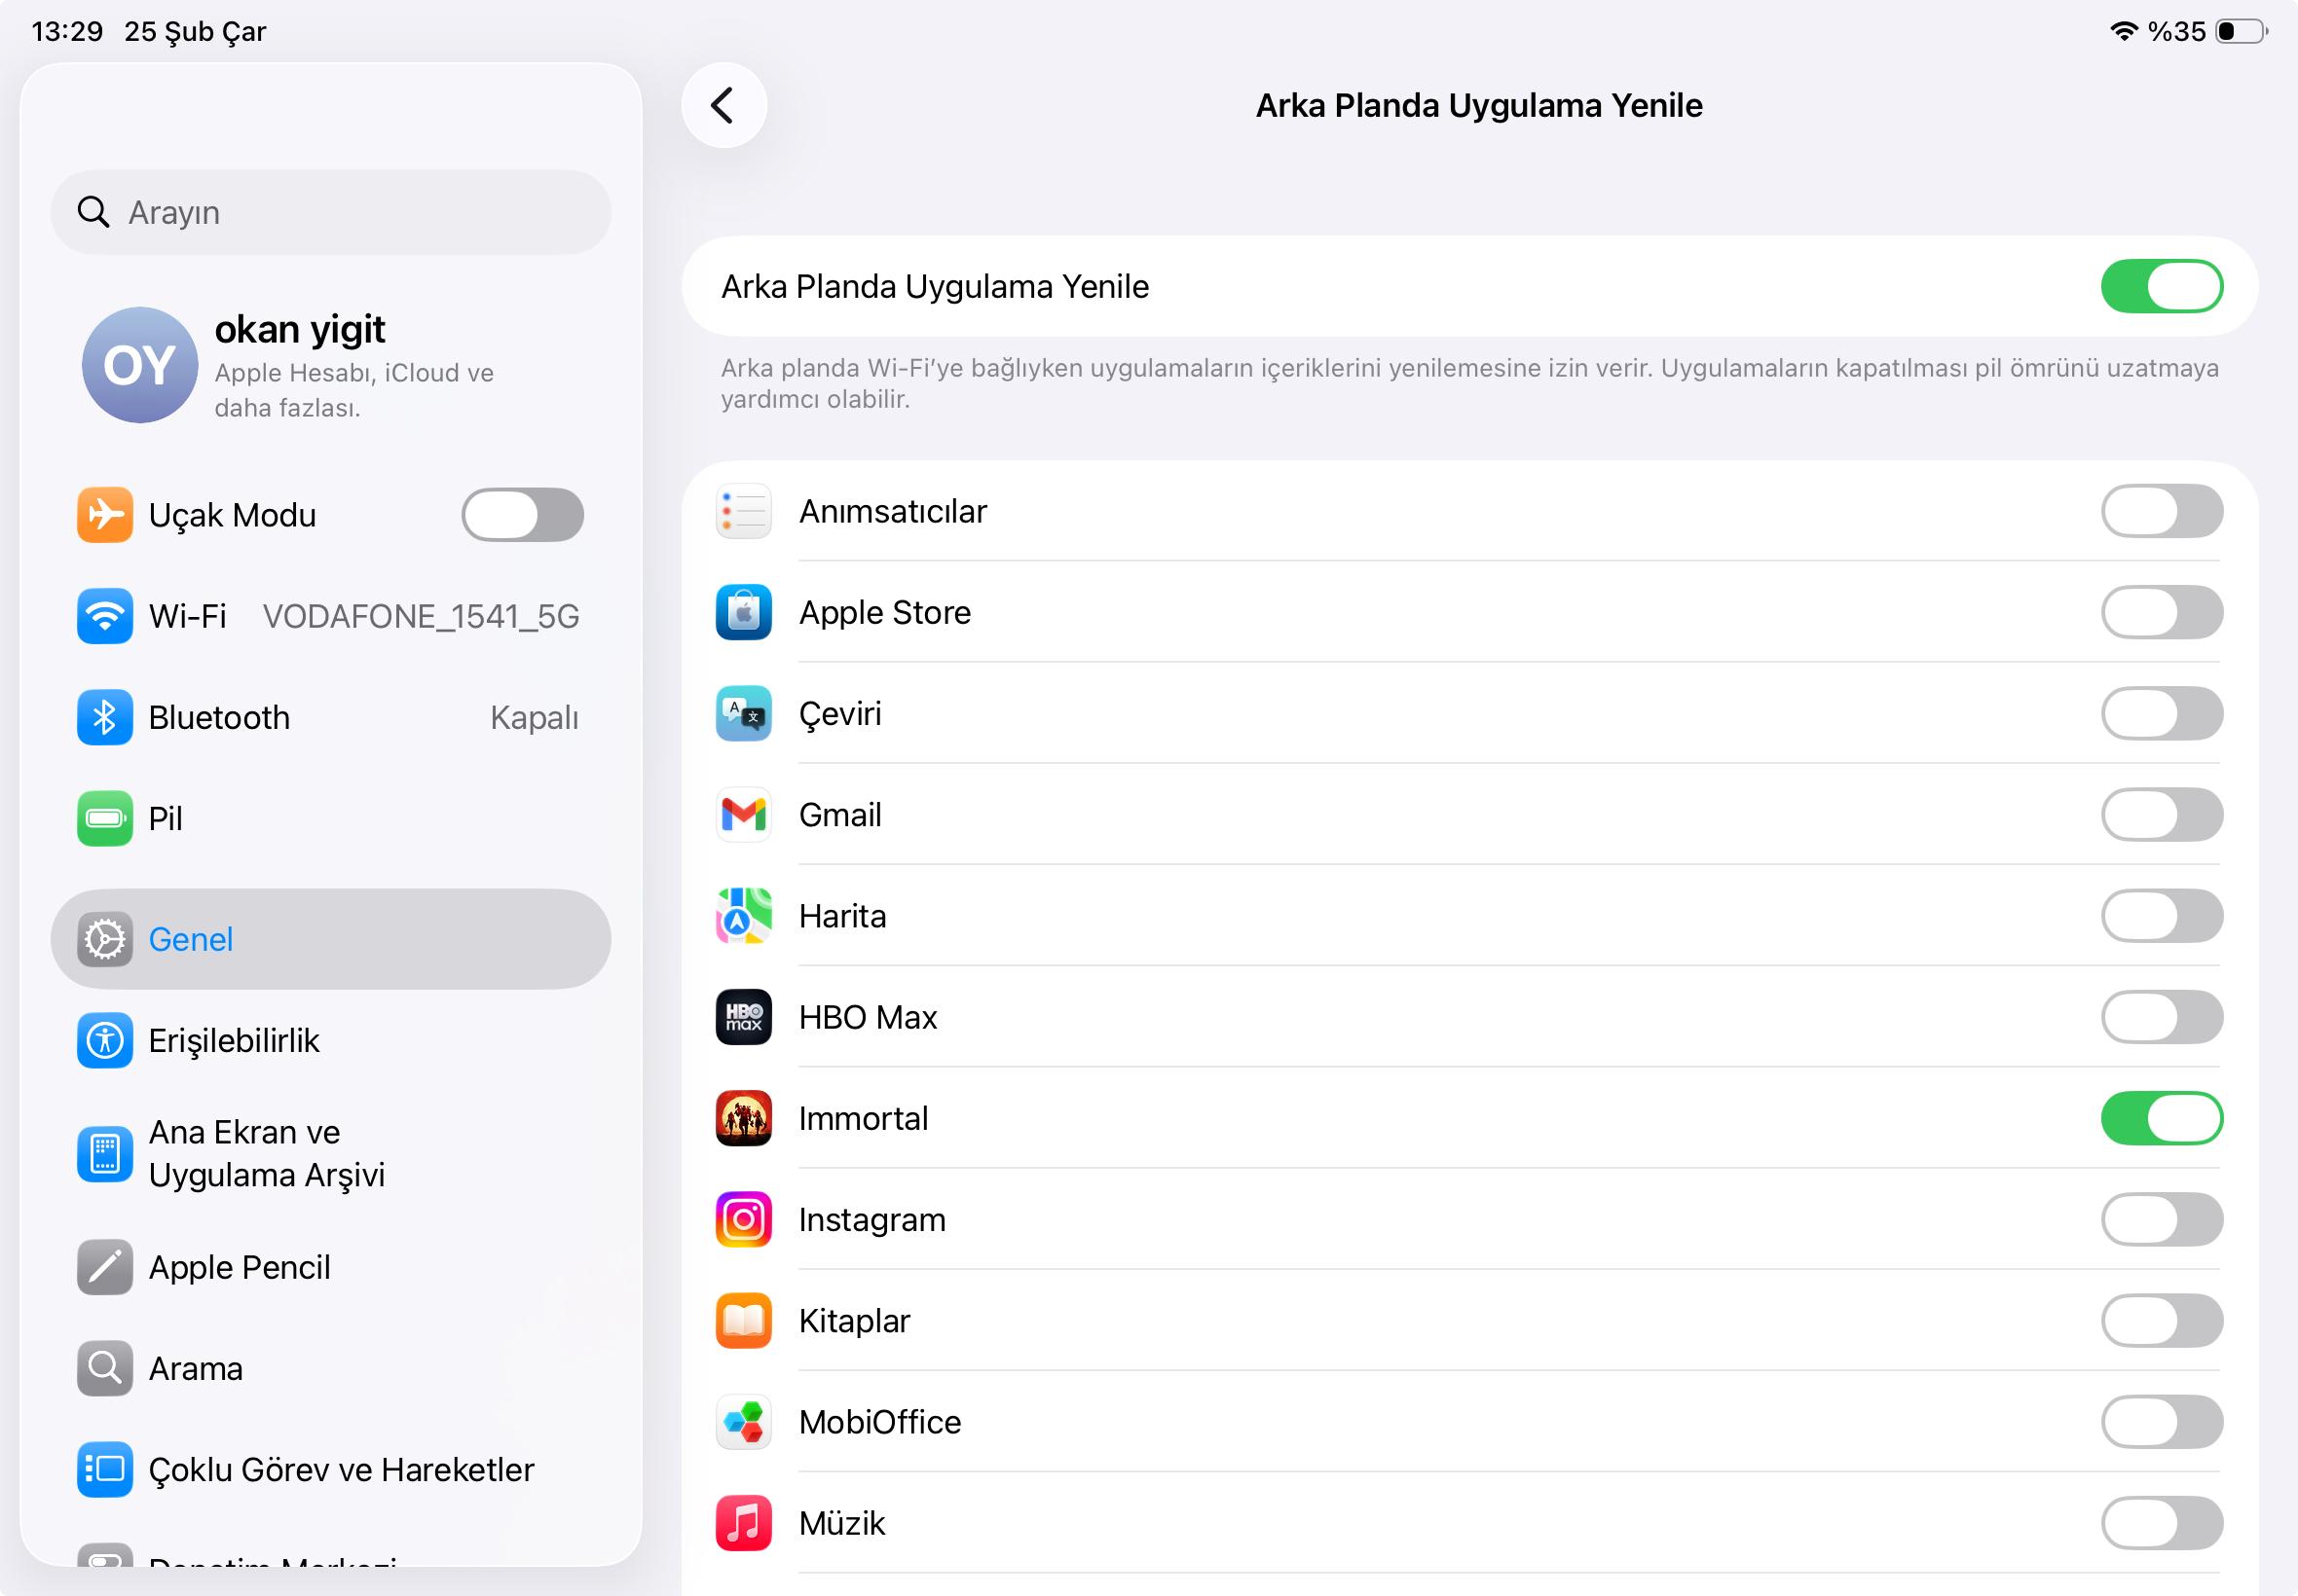This screenshot has height=1596, width=2298.
Task: Tap the 25 Şub Çar date
Action: pyautogui.click(x=195, y=32)
